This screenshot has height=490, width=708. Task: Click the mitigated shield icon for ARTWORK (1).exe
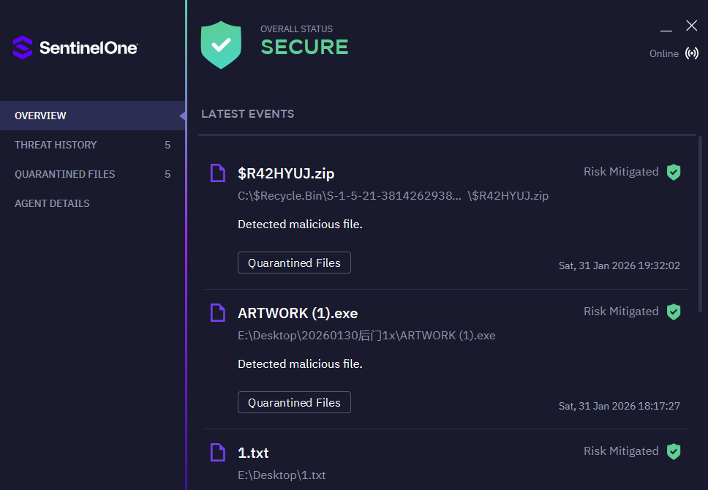pos(674,312)
